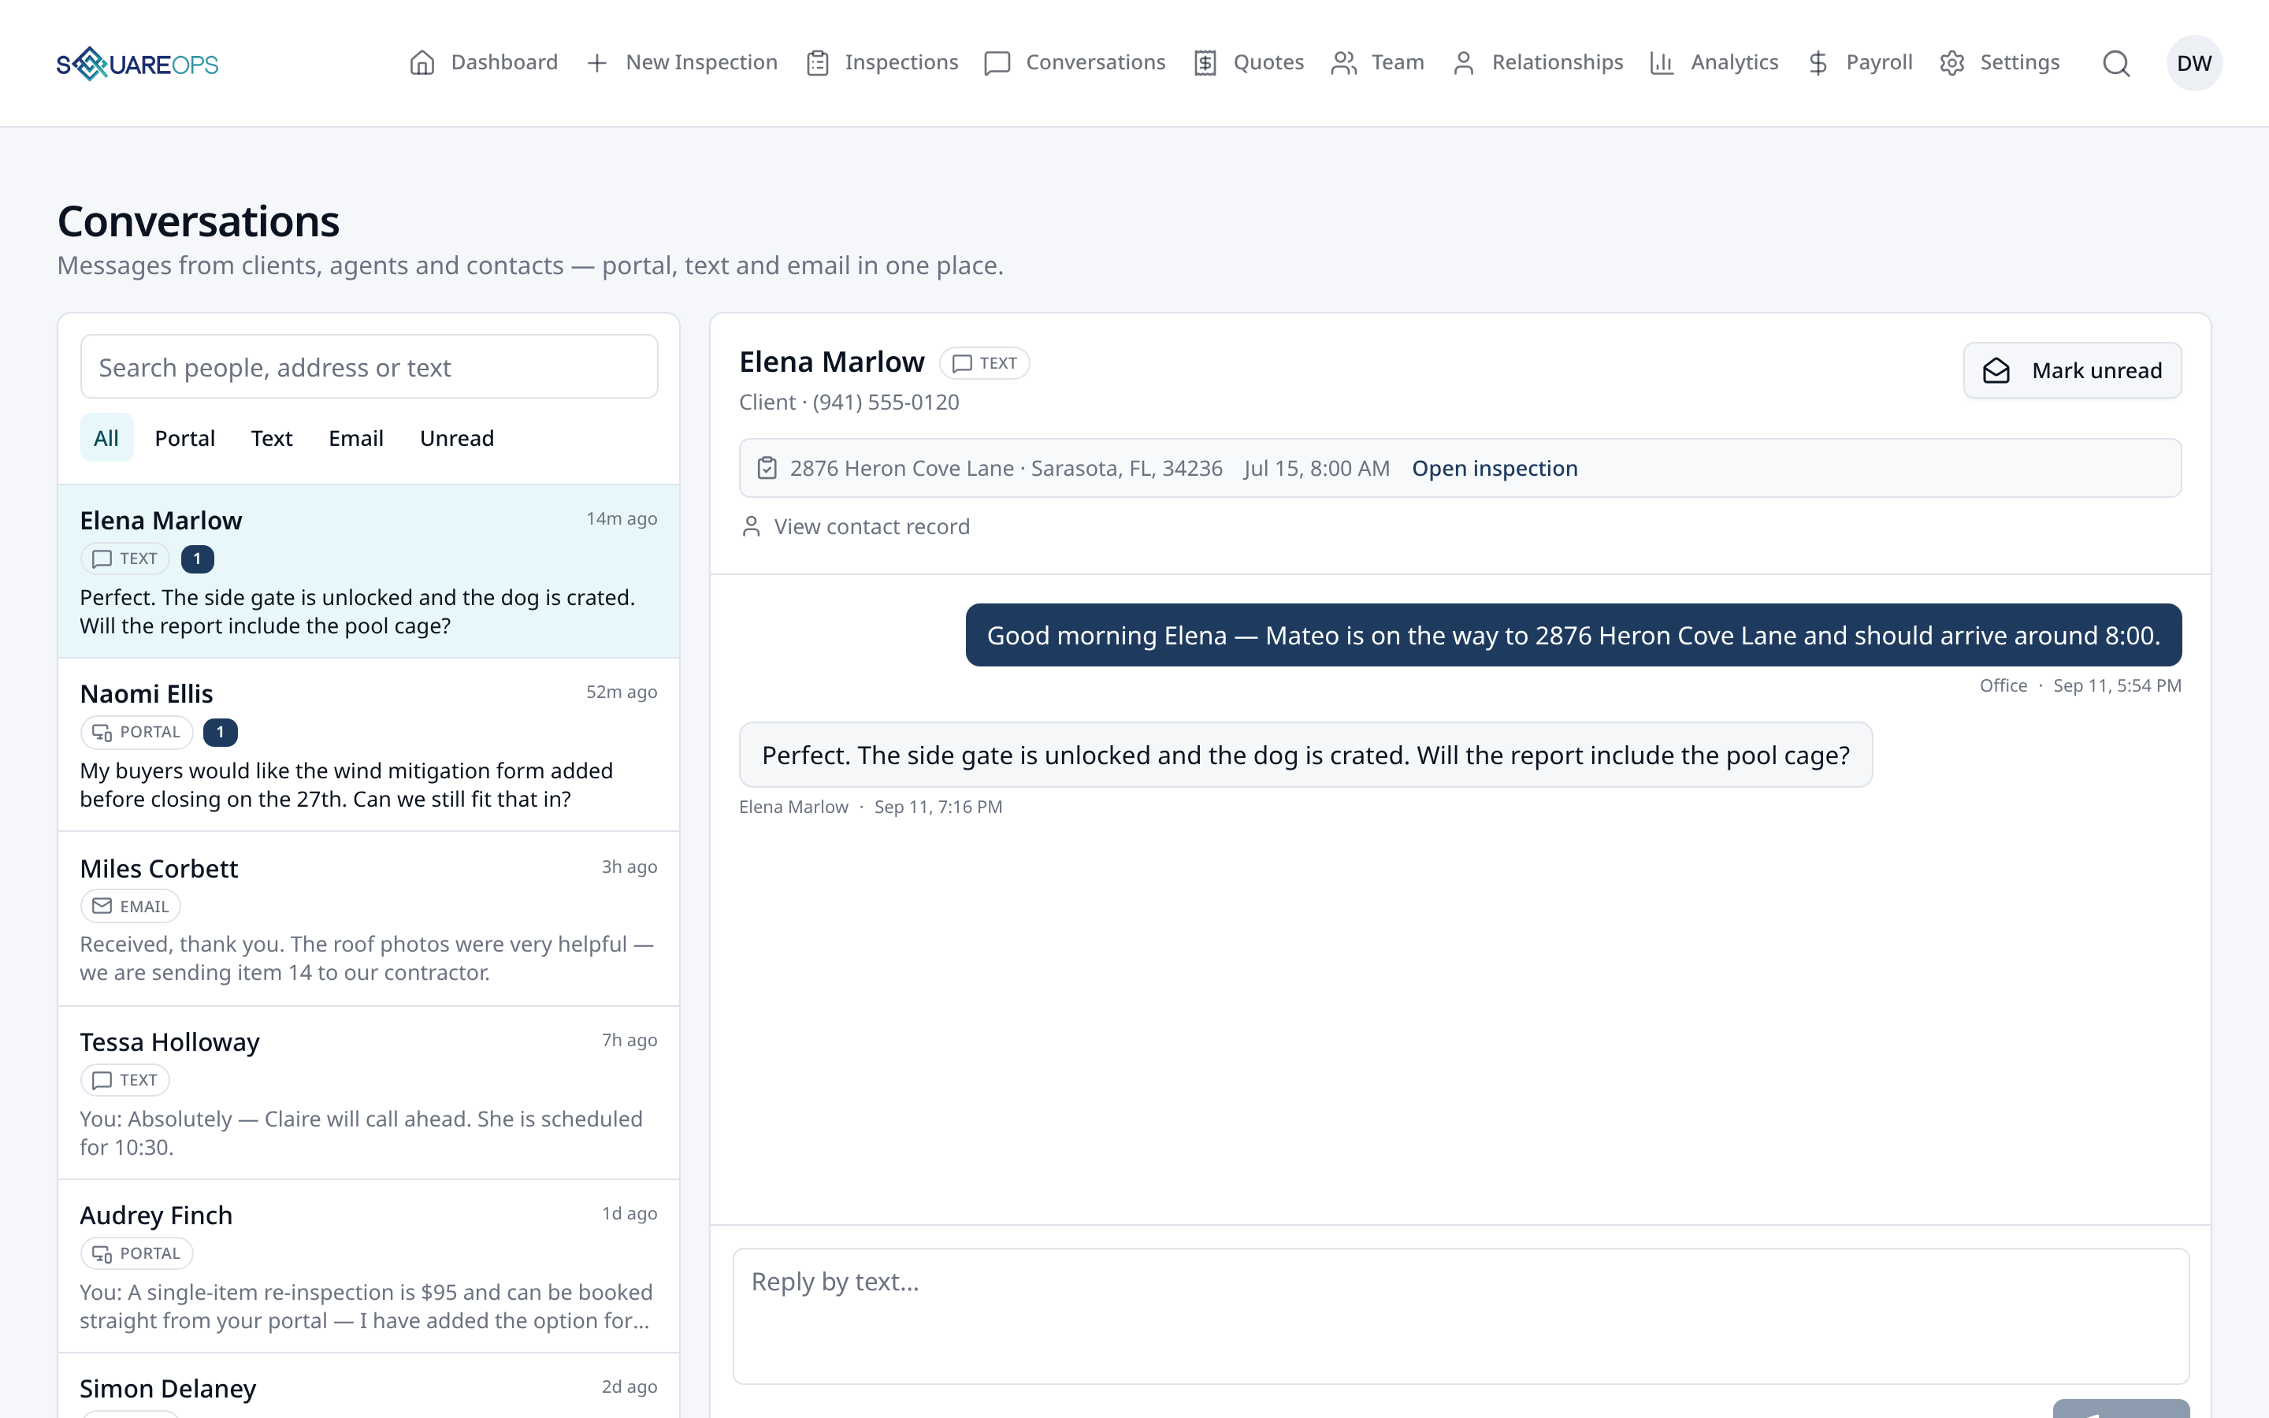Click the outgoing 'Good morning Elena' message
Screen dimensions: 2269x1418
click(x=1573, y=635)
